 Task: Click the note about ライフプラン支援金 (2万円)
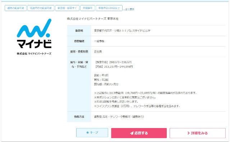pos(137,106)
